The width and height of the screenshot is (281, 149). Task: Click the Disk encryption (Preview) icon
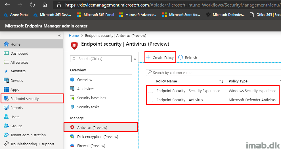(72, 137)
